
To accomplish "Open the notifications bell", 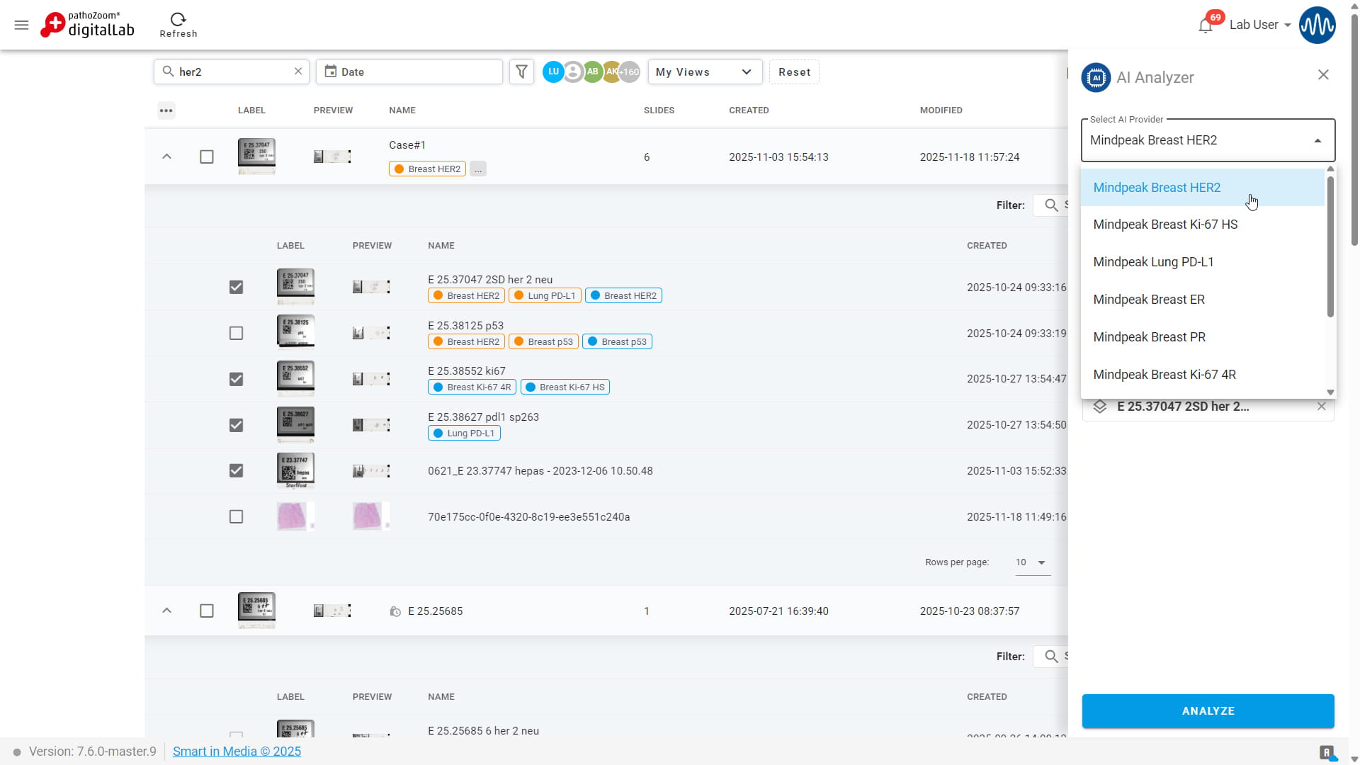I will (x=1205, y=26).
